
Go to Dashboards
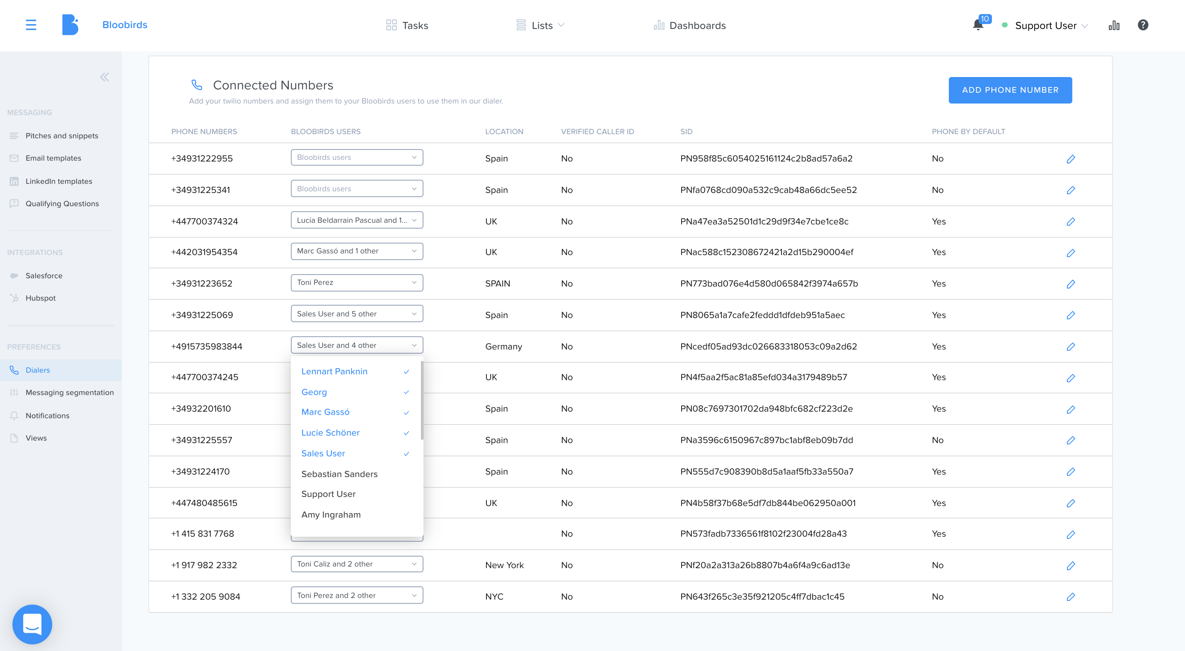click(689, 25)
